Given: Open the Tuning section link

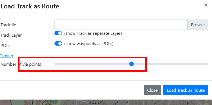Looking at the screenshot, I should point(7,56).
